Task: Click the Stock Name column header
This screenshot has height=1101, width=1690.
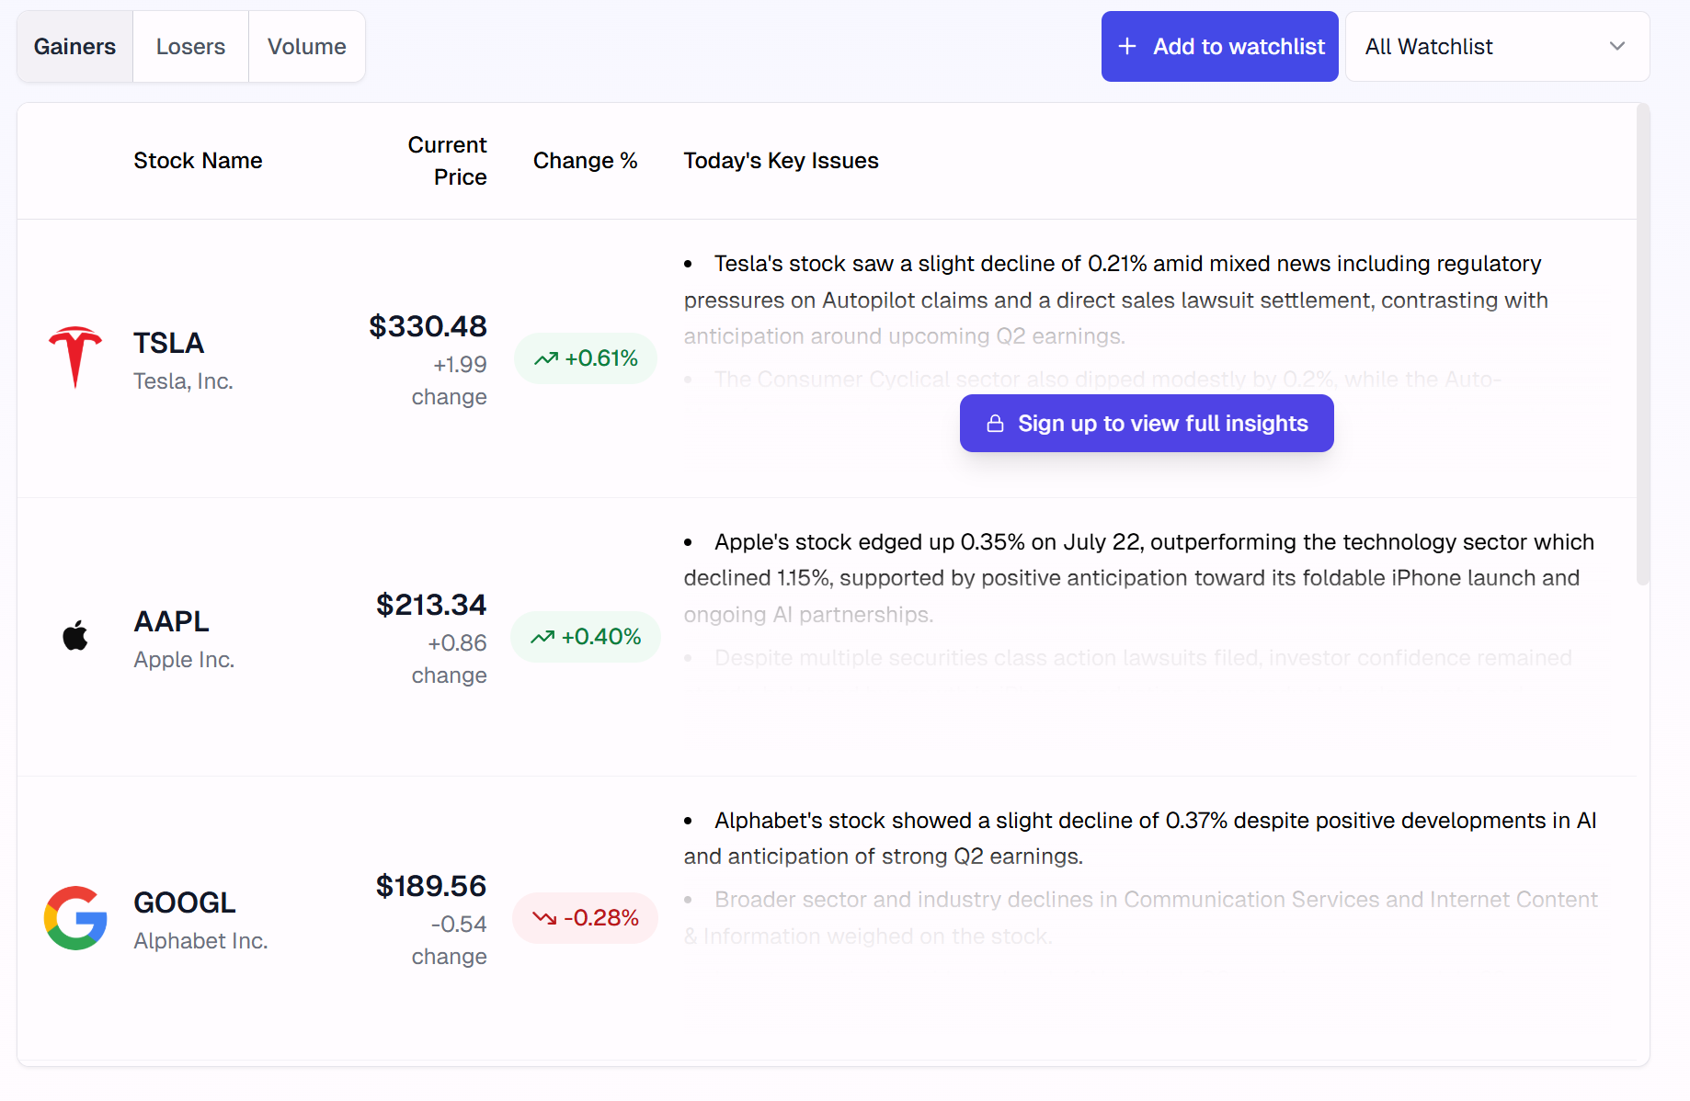Action: pyautogui.click(x=198, y=161)
